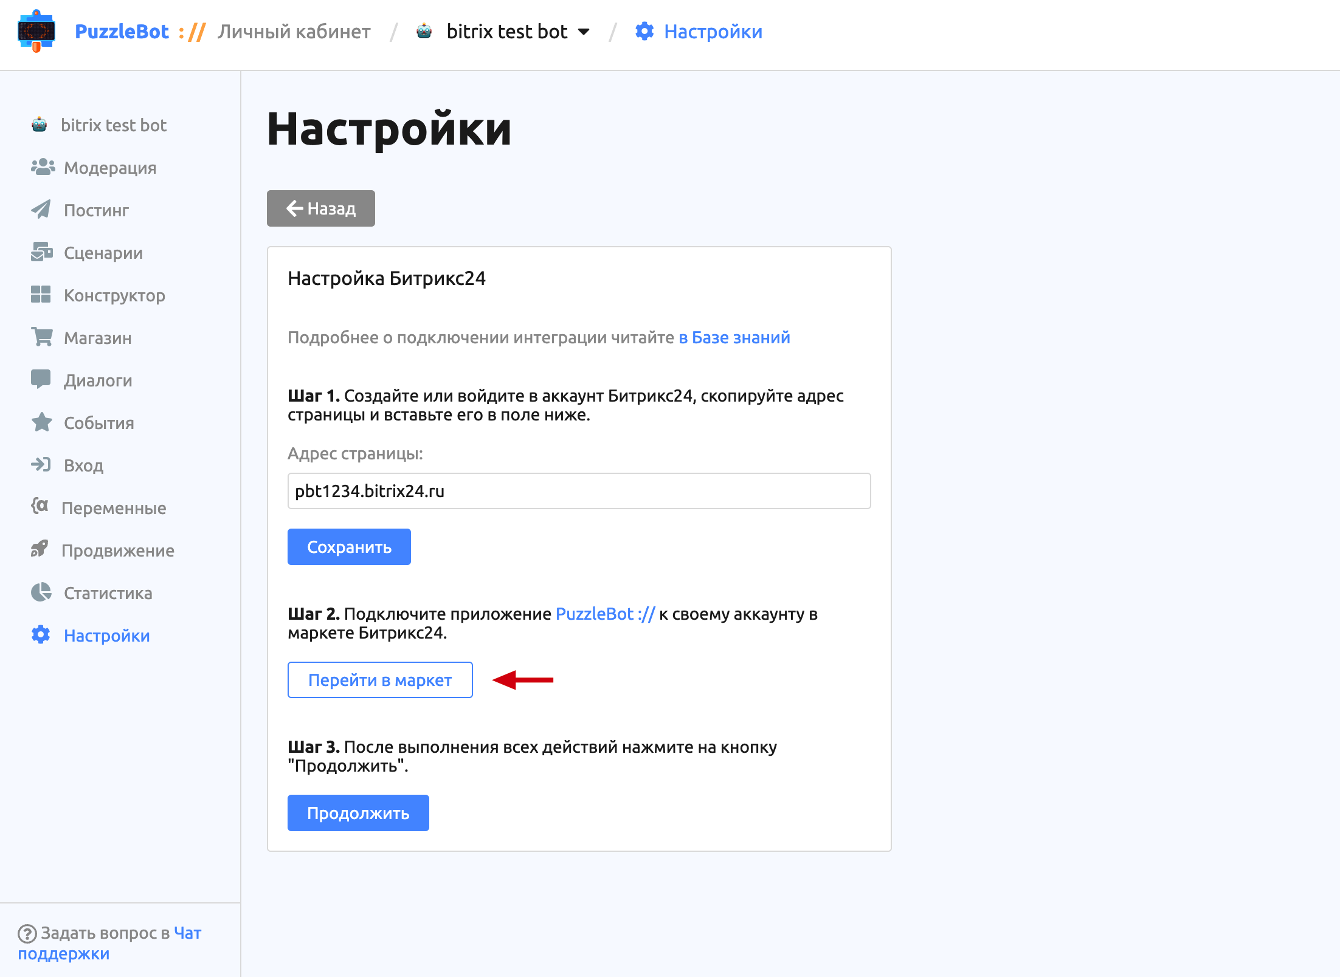Click the gear icon in the breadcrumb
The image size is (1340, 977).
click(x=644, y=31)
